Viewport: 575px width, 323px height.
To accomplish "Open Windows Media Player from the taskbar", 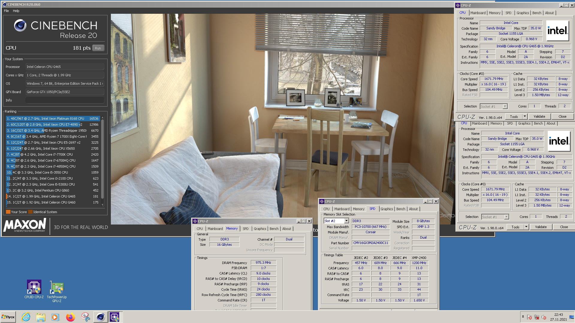I will click(x=55, y=317).
